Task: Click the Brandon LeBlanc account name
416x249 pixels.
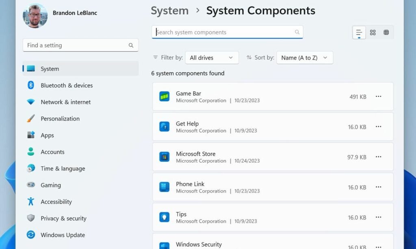Action: click(x=75, y=13)
